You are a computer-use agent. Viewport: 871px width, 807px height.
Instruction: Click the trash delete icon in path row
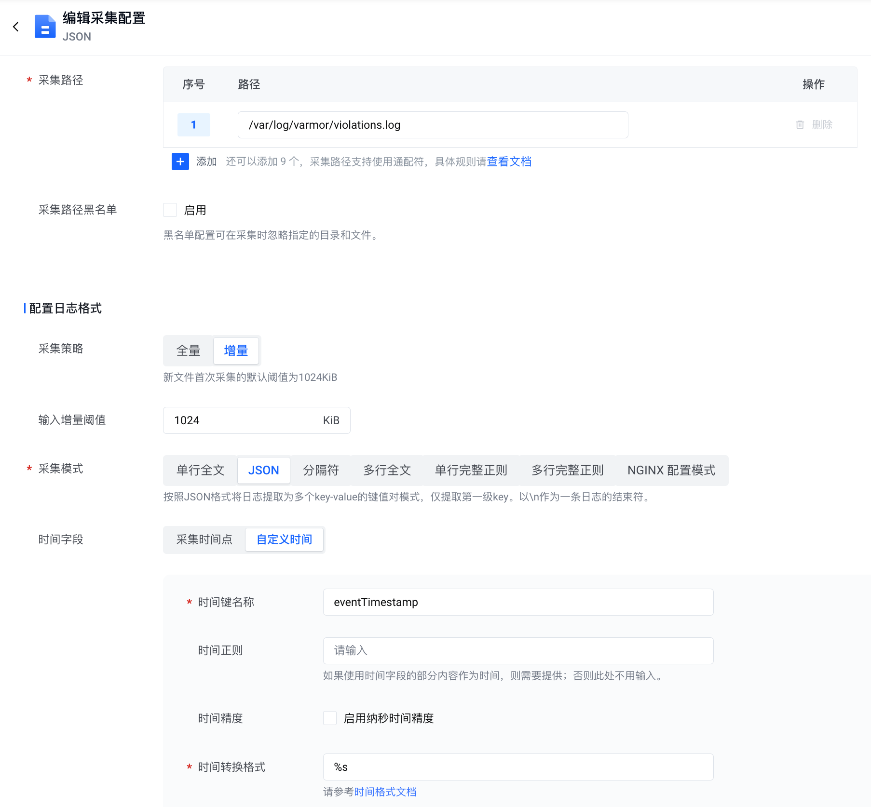pyautogui.click(x=800, y=125)
